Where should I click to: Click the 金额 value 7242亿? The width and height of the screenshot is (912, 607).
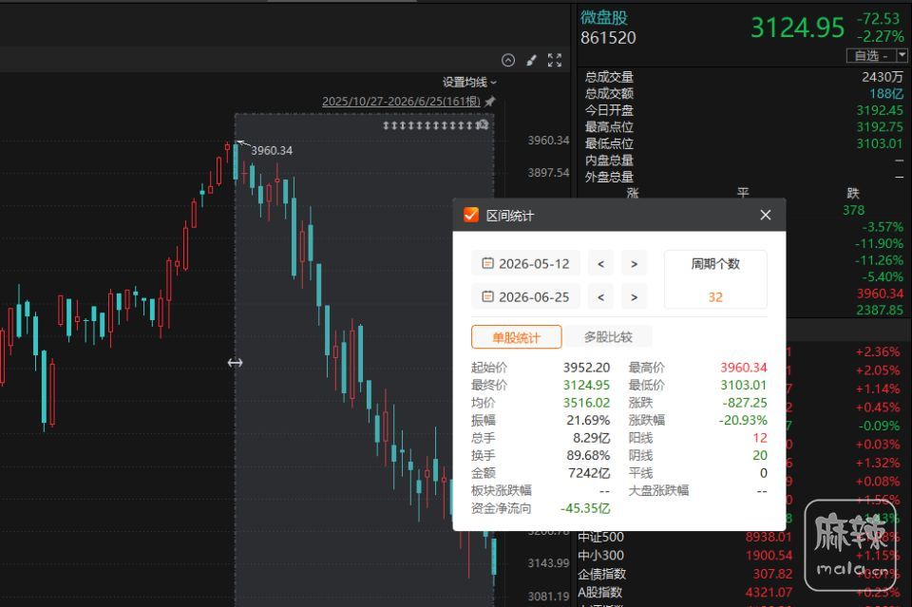coord(589,473)
